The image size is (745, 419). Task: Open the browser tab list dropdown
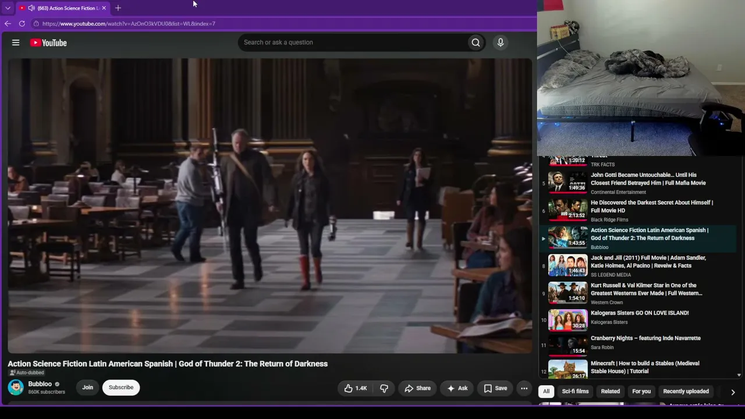click(8, 8)
